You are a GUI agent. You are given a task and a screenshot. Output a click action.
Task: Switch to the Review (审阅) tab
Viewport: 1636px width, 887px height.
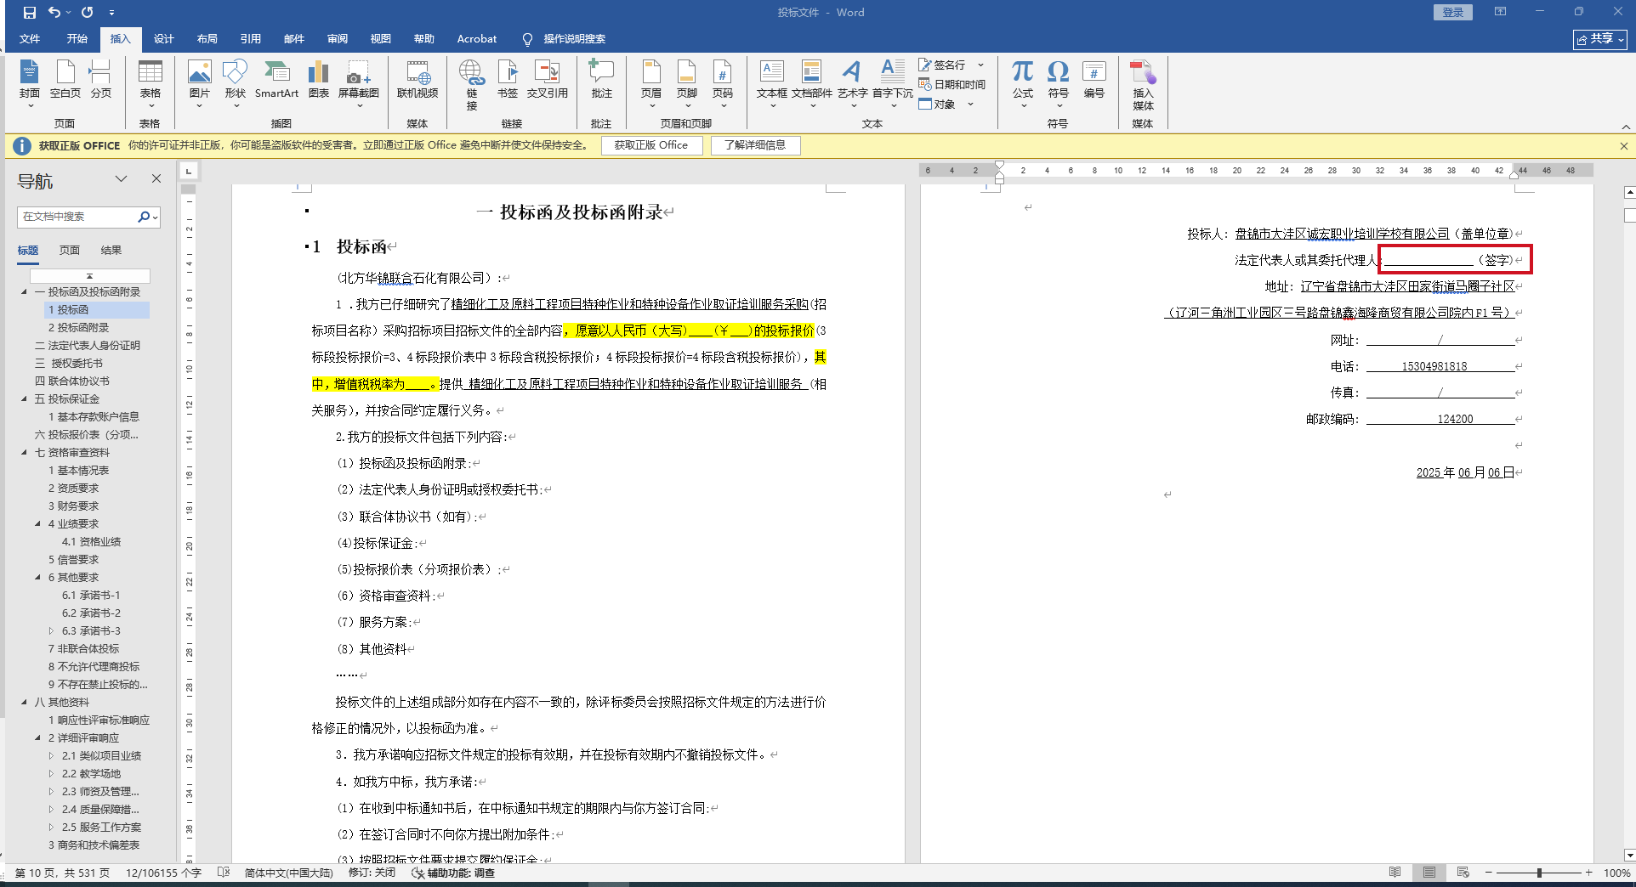(x=338, y=39)
